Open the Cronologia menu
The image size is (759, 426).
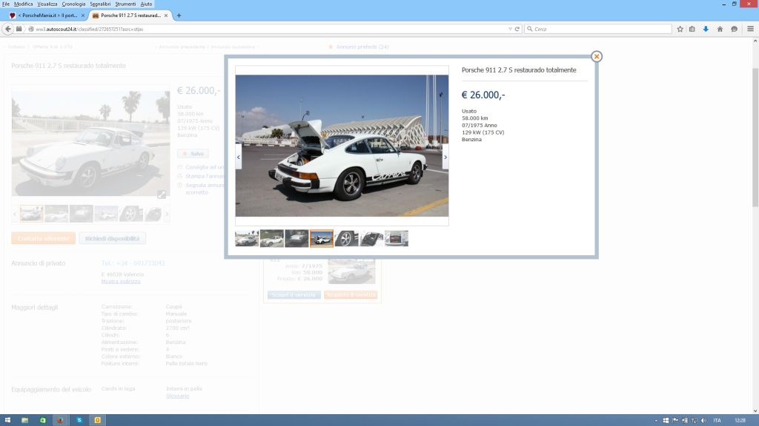73,4
